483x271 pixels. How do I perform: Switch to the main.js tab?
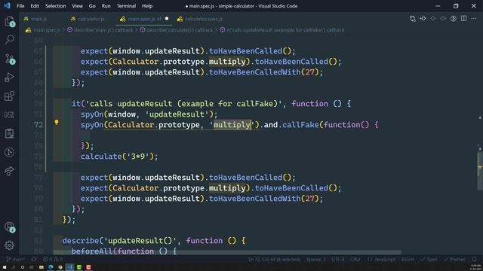pyautogui.click(x=38, y=19)
